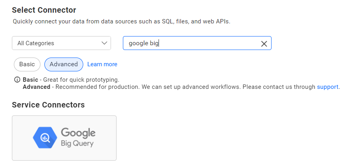
Task: Click the 'Recommended for production' description line
Action: point(182,87)
